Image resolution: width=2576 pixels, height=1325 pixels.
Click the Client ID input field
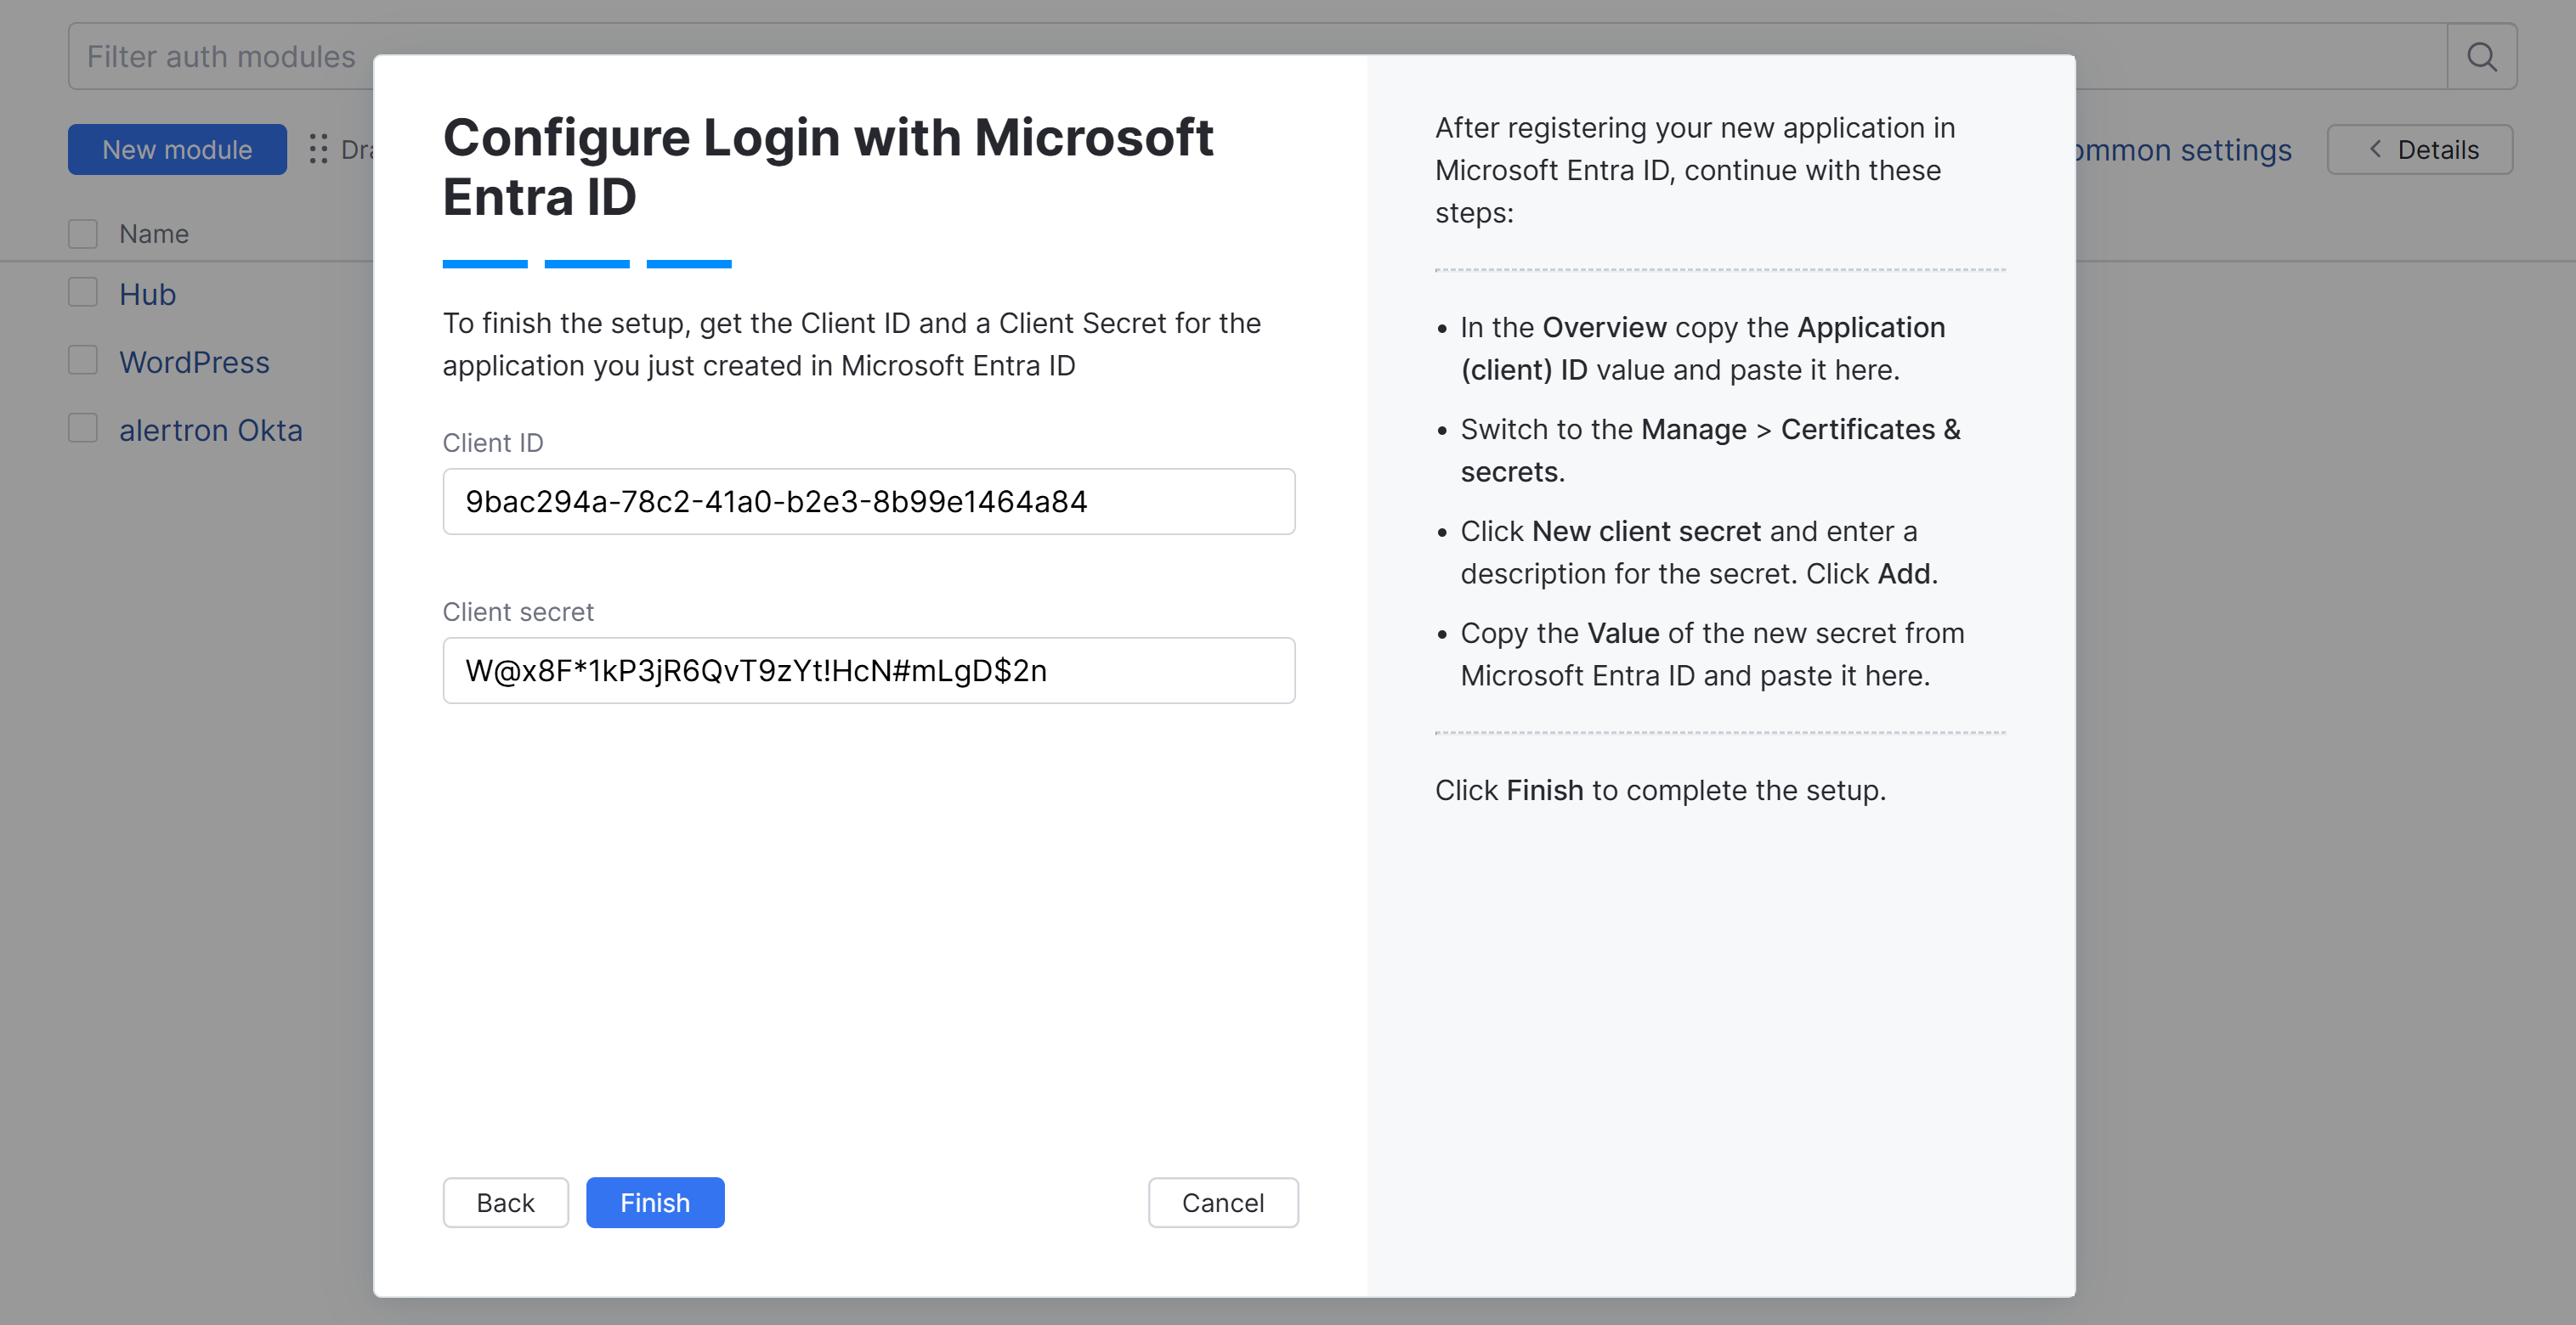click(x=868, y=502)
